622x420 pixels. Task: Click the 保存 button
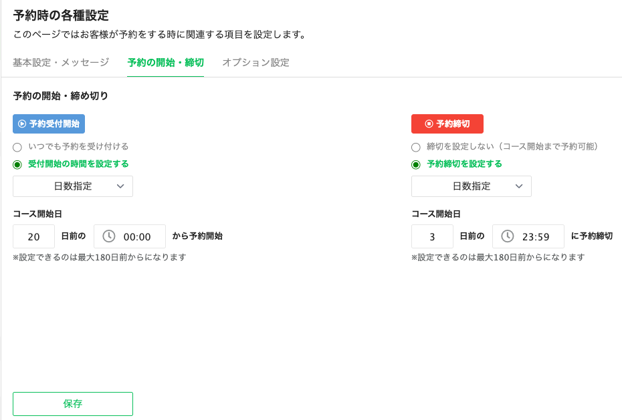[73, 404]
